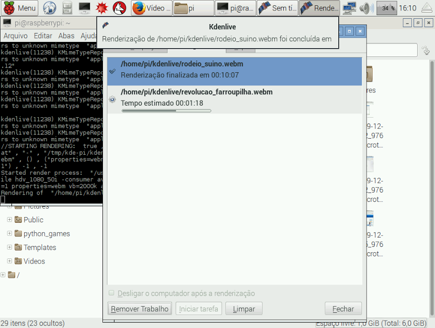The width and height of the screenshot is (435, 328).
Task: Click Fechar button
Action: click(343, 309)
